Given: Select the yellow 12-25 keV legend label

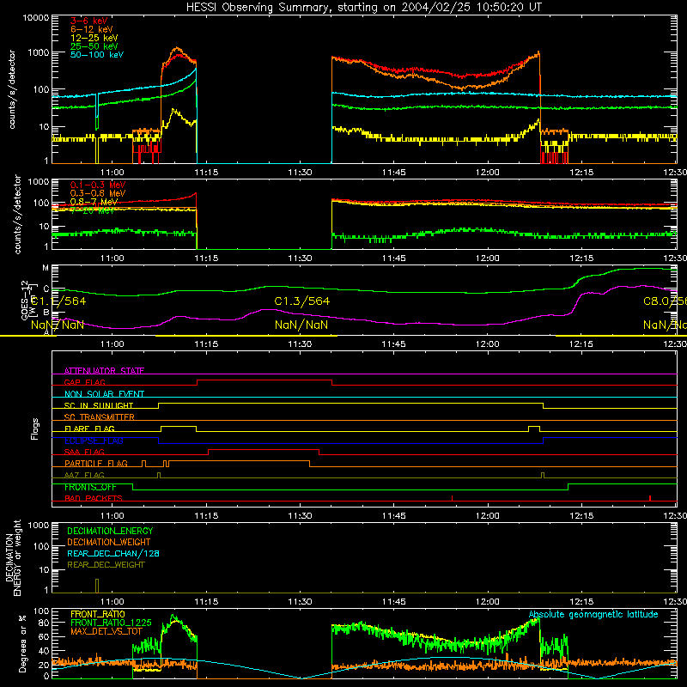Looking at the screenshot, I should [94, 38].
